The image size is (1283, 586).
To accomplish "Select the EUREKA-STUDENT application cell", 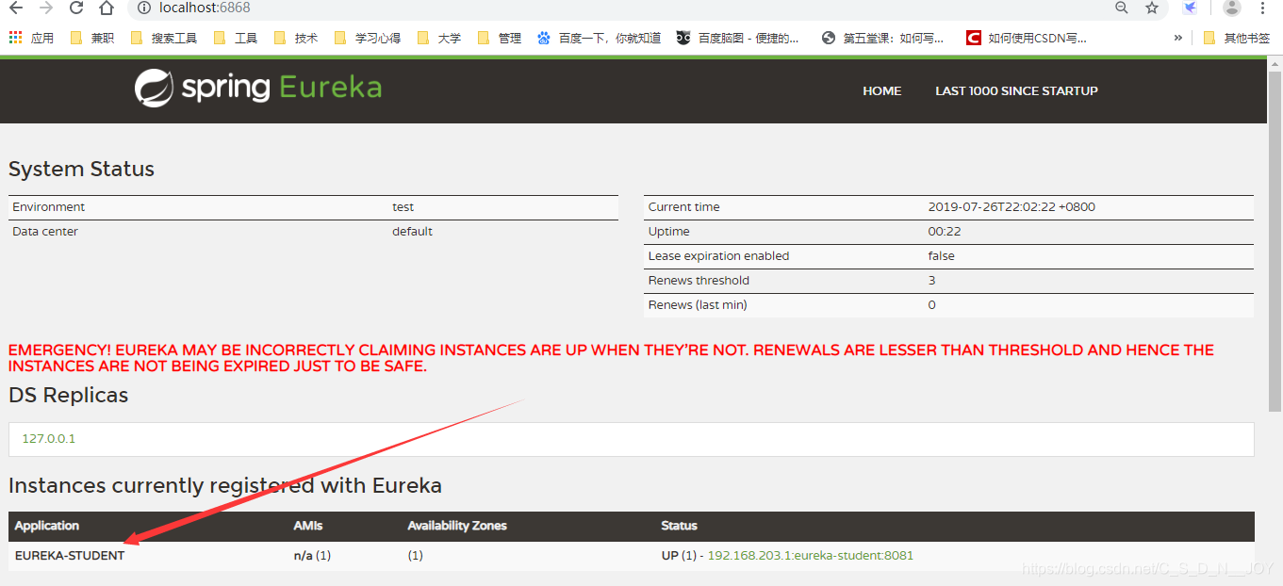I will (x=70, y=555).
